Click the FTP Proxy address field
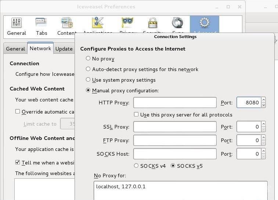Screen dimensions: 278x200 (x=175, y=140)
